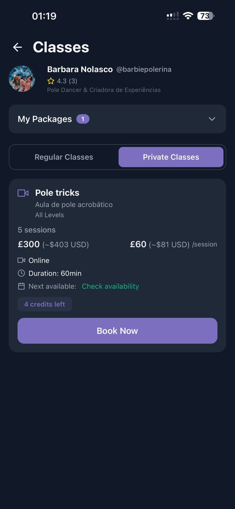
Task: Toggle the 4 credits left badge
Action: 45,304
